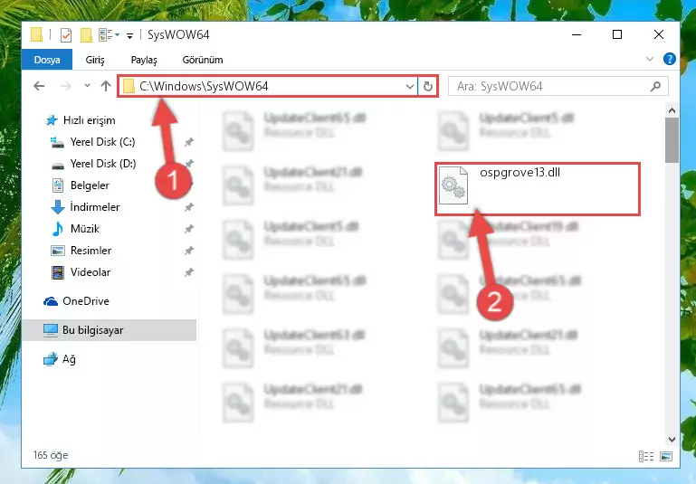
Task: Open the Müzik folder shortcut
Action: (x=85, y=229)
